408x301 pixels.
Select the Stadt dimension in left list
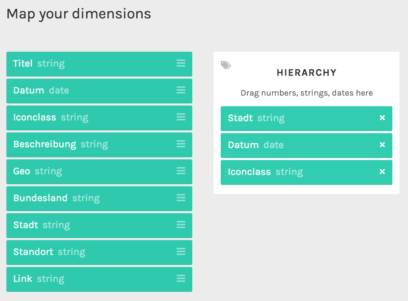99,226
